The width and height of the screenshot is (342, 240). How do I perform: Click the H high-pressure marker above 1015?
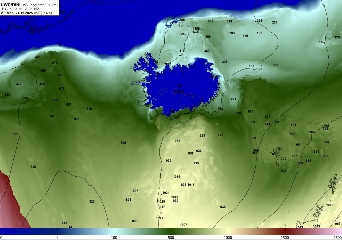coord(179,86)
